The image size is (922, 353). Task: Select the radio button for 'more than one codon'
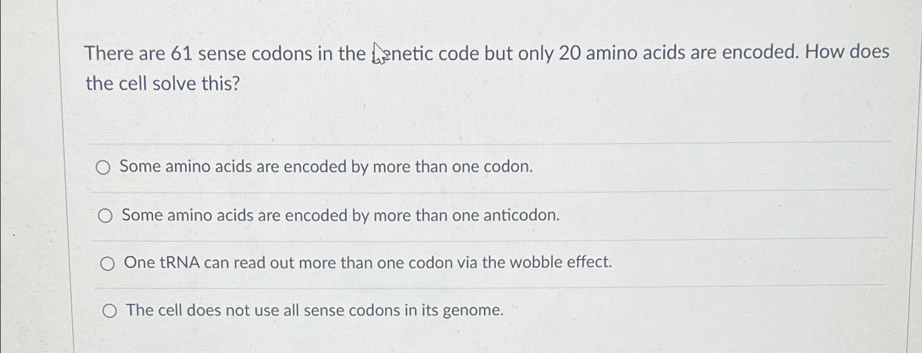pos(105,167)
